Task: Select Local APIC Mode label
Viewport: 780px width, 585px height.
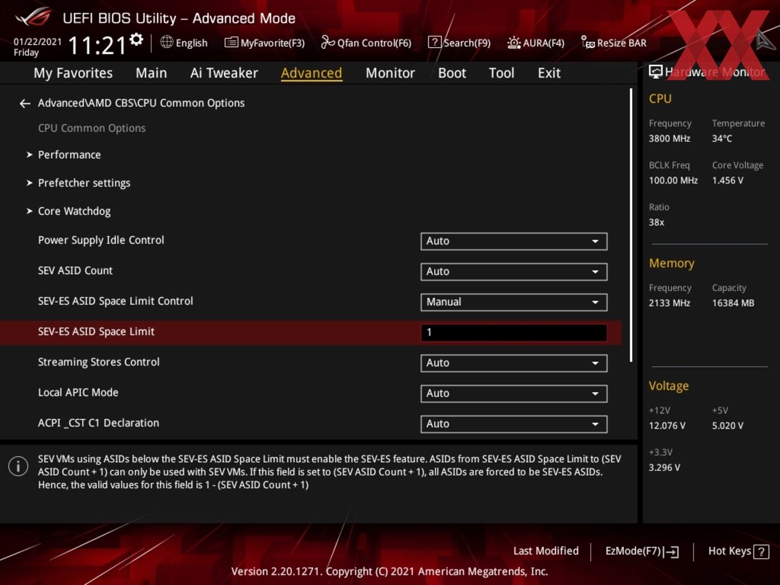Action: [78, 392]
